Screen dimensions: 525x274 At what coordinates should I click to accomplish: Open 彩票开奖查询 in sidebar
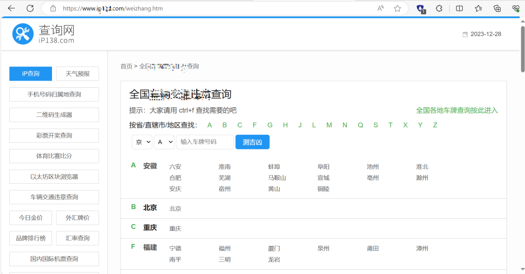point(54,136)
